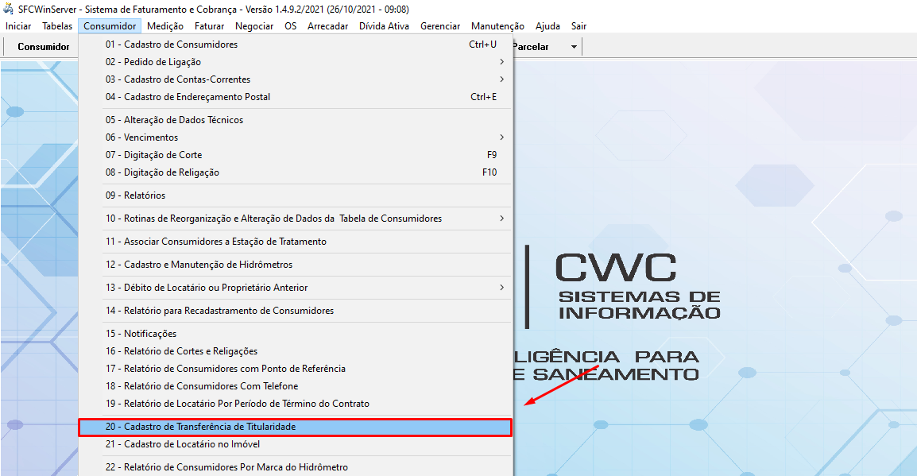Open the dropdown arrow next to Parcelar
Viewport: 917px width, 476px height.
[x=574, y=47]
